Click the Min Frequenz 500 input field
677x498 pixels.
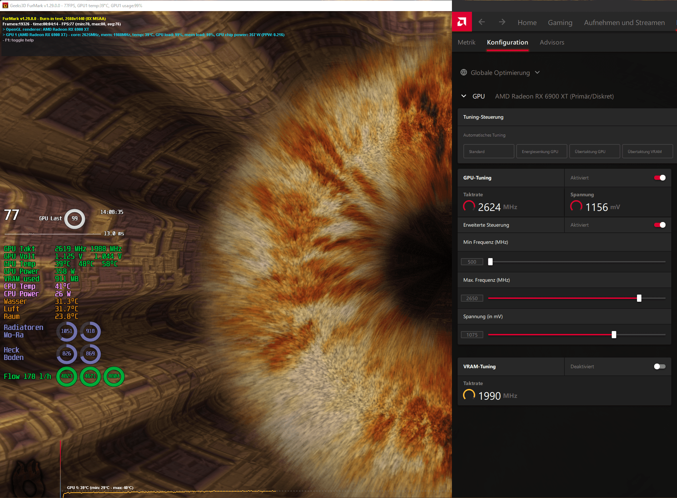(472, 262)
